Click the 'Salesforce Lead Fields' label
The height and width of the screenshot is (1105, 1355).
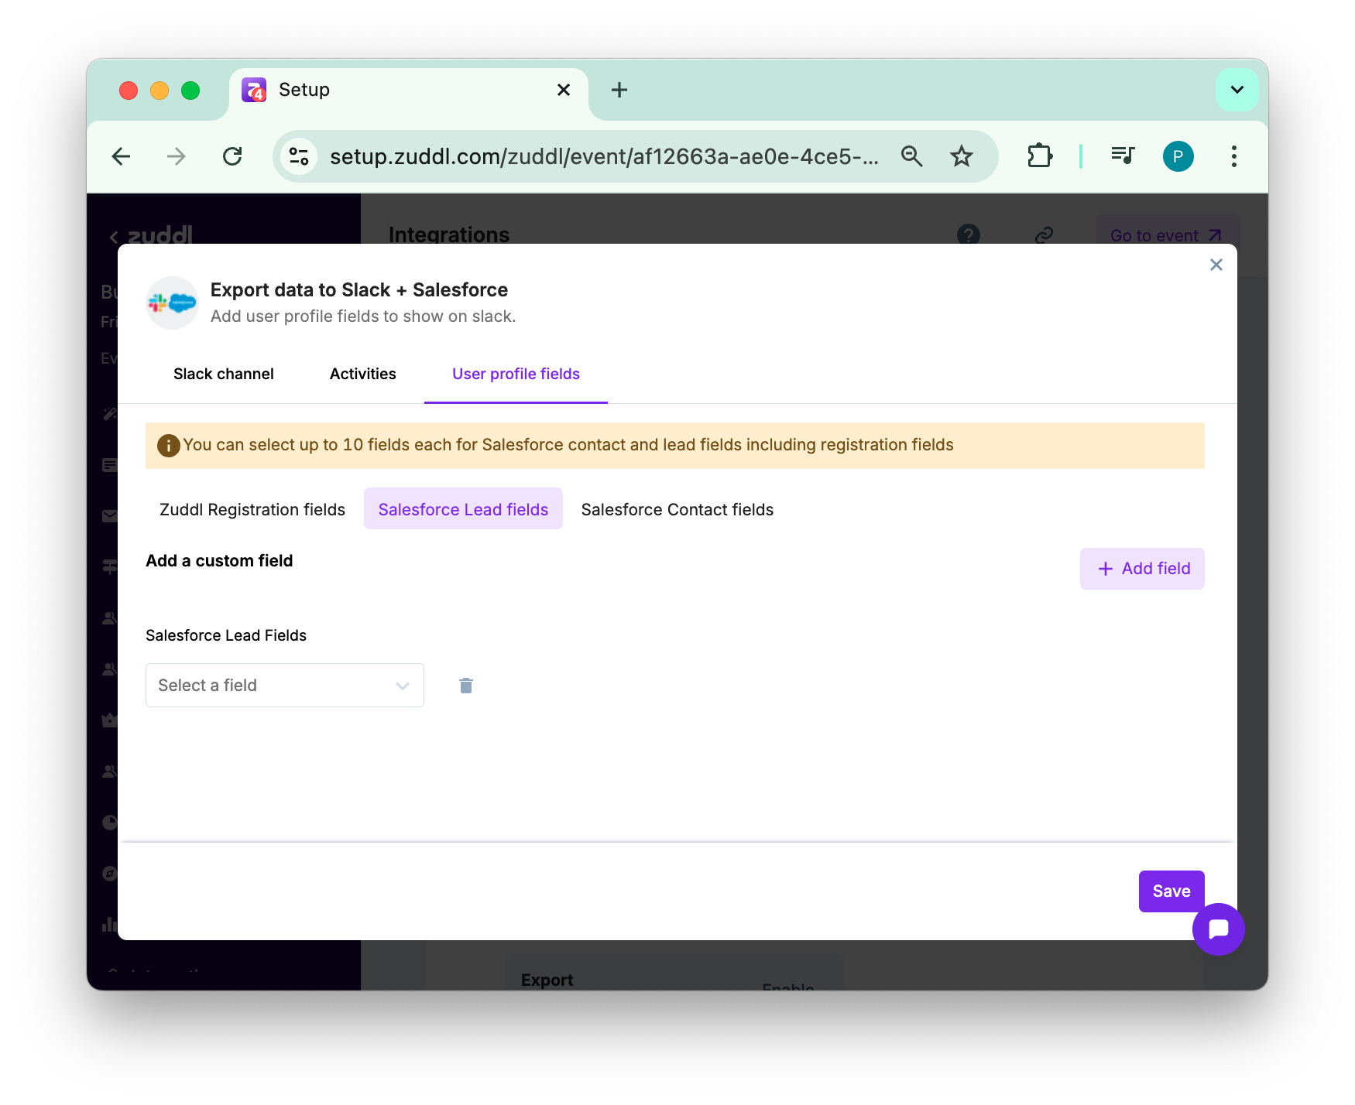point(226,635)
